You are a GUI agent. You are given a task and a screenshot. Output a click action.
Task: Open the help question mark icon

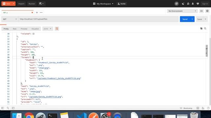click(x=208, y=108)
